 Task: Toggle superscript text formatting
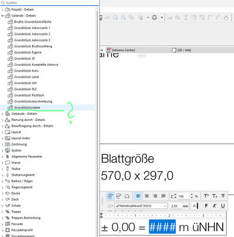tap(206, 196)
